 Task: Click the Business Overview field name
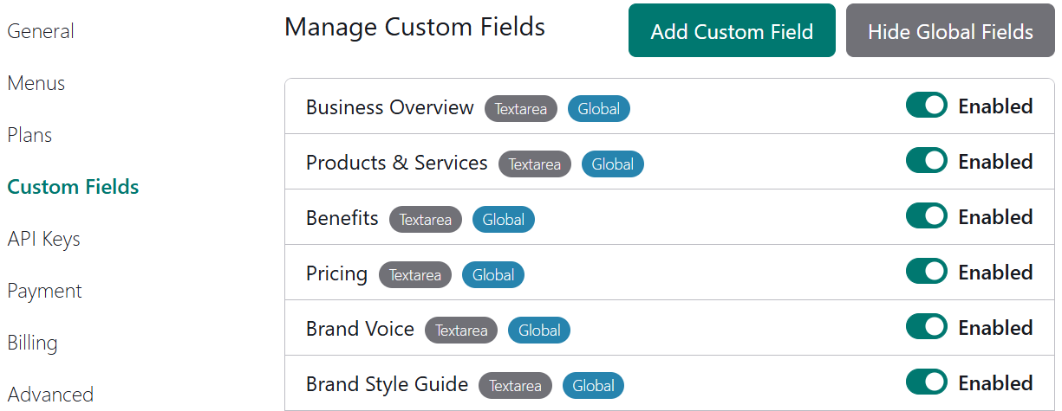pyautogui.click(x=389, y=107)
